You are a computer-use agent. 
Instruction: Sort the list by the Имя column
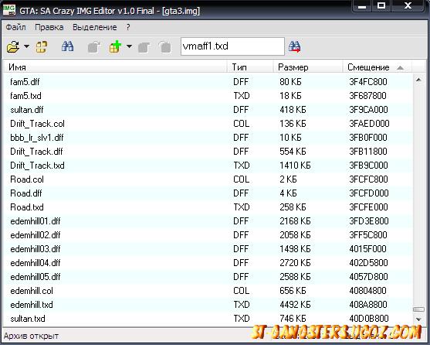click(x=115, y=67)
